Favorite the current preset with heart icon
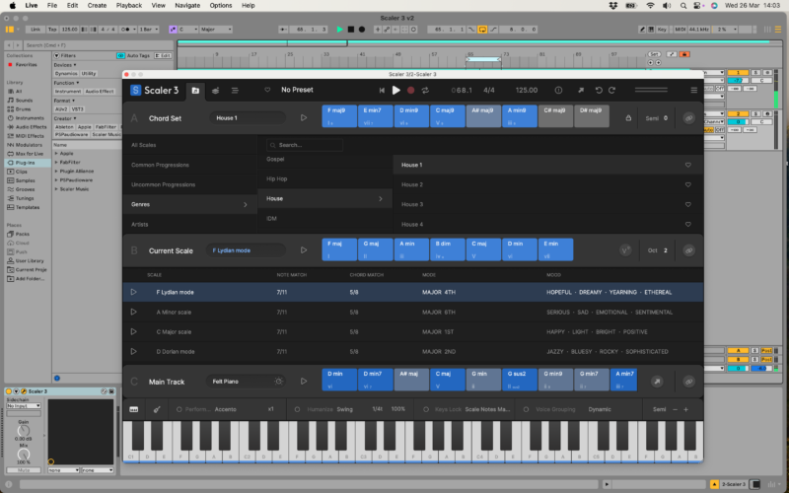789x493 pixels. (267, 90)
